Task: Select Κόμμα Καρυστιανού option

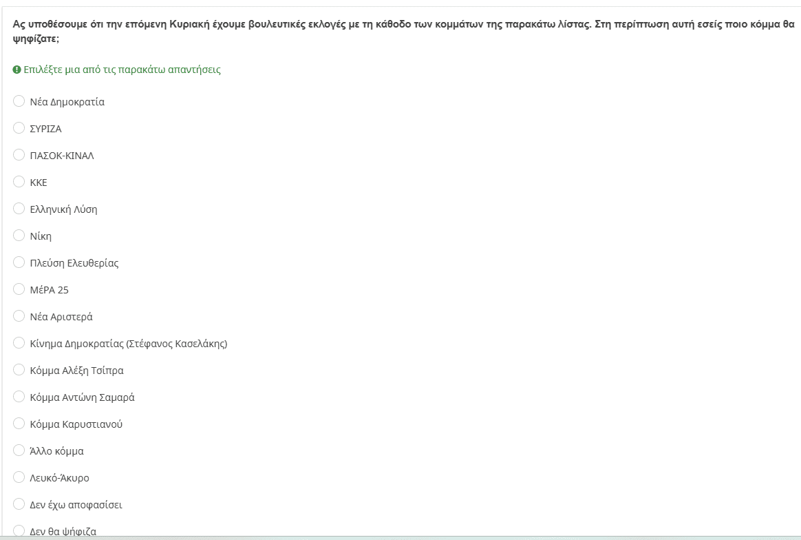Action: 19,424
